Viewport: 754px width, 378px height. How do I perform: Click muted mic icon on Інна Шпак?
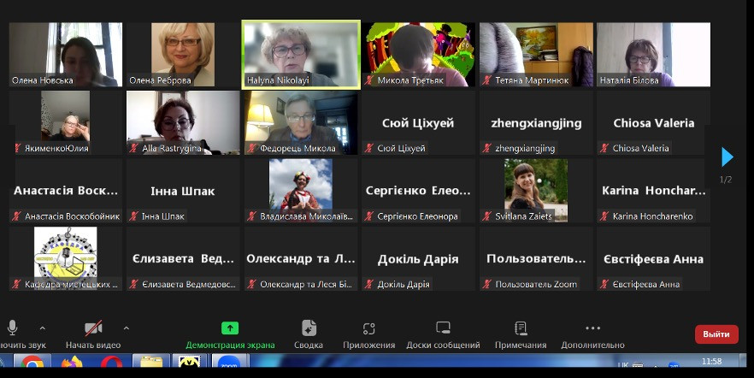tap(134, 216)
